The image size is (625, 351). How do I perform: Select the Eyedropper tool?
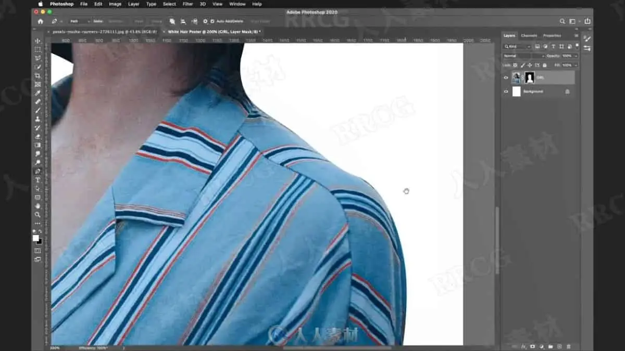[x=37, y=93]
